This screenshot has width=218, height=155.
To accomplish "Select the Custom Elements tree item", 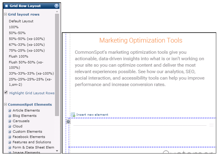I will 27,132.
